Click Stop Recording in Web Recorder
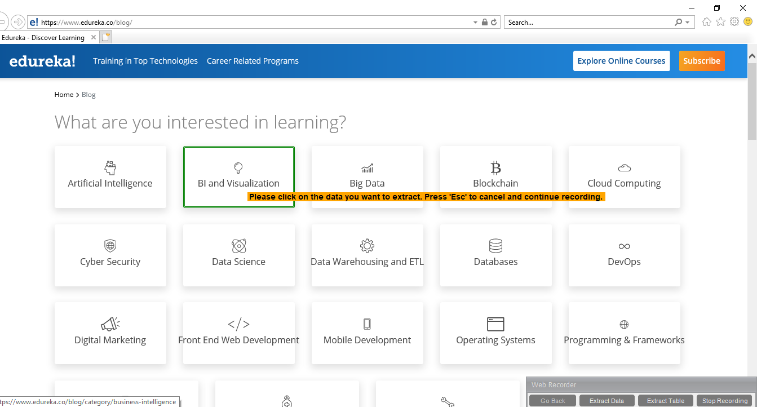Screen dimensions: 757x407 pyautogui.click(x=724, y=401)
